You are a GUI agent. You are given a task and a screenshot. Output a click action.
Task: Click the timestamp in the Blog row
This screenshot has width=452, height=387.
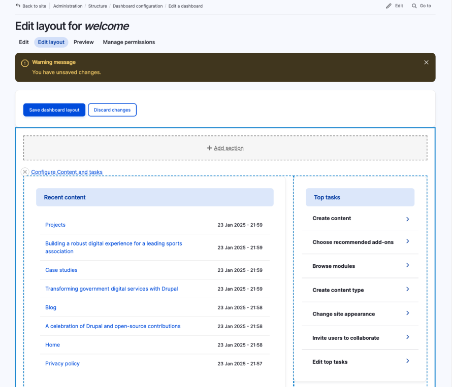click(x=240, y=307)
